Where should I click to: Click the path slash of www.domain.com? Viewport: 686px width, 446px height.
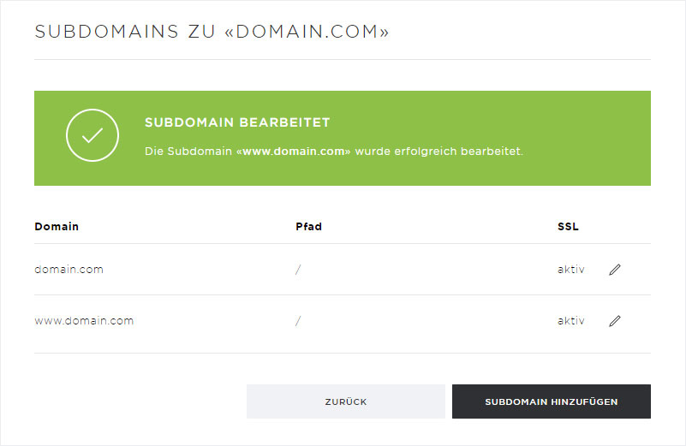(x=298, y=321)
